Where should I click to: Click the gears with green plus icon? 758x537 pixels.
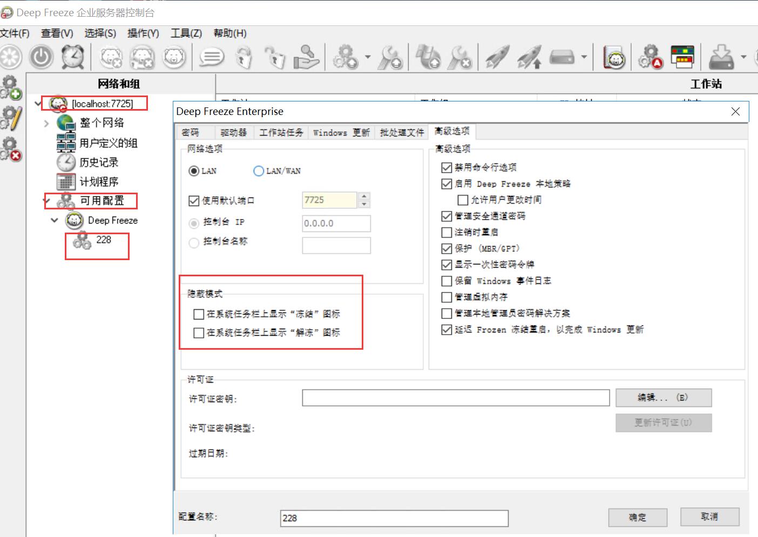click(11, 87)
